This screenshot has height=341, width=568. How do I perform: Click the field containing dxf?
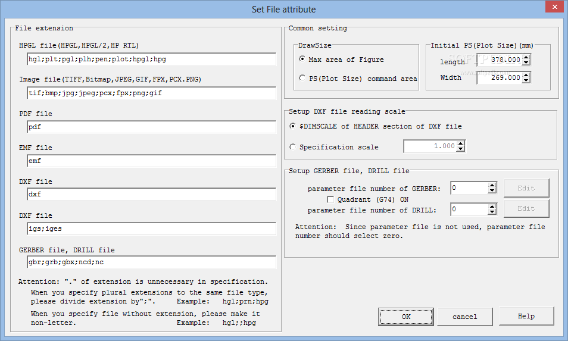click(151, 195)
